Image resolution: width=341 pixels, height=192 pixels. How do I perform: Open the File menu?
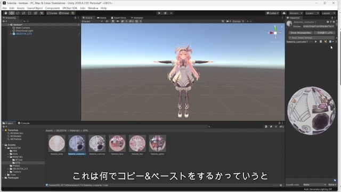5,8
